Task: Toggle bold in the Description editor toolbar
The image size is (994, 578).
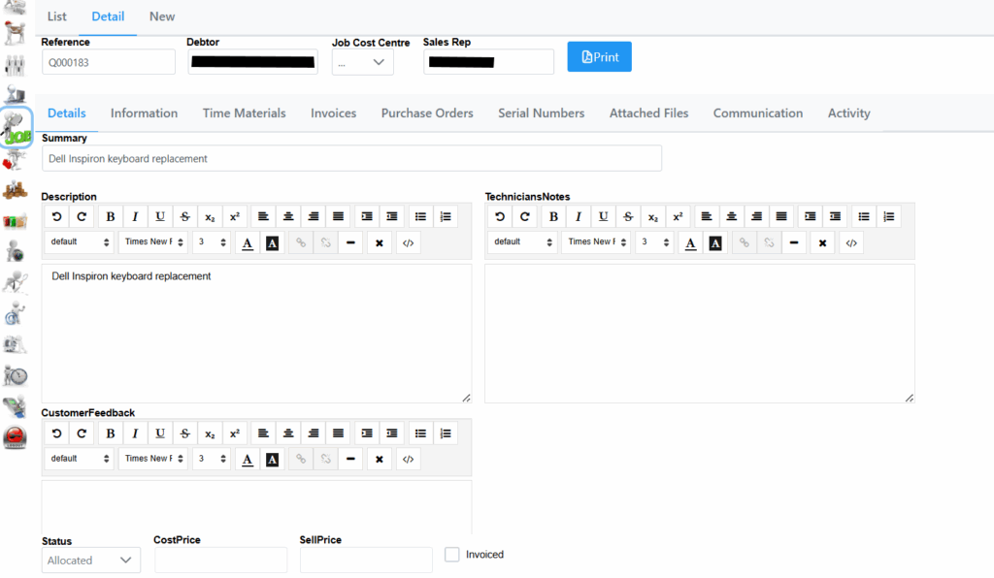Action: pos(110,216)
